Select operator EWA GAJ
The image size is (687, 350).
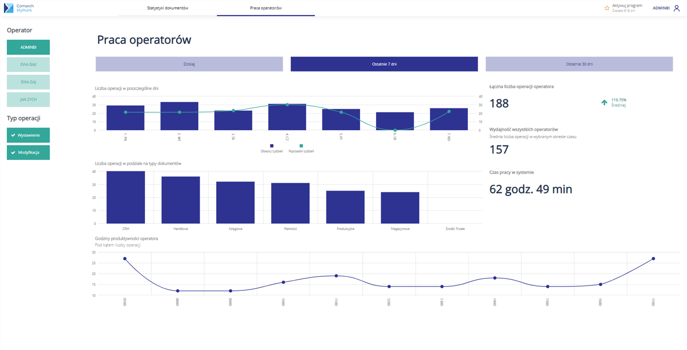[28, 82]
